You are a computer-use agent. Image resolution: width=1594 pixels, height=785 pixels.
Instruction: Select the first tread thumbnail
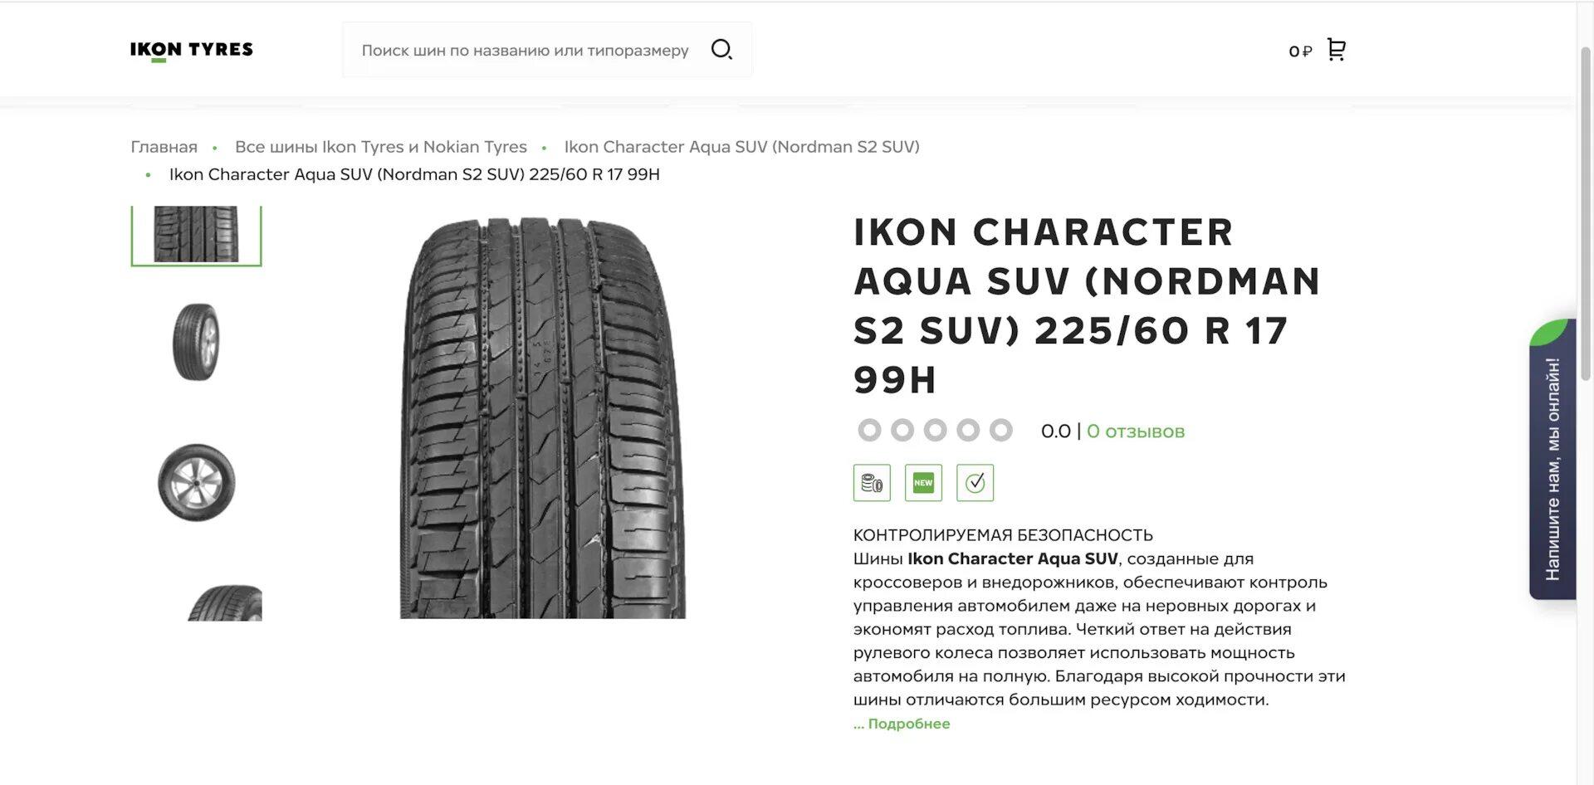tap(196, 235)
